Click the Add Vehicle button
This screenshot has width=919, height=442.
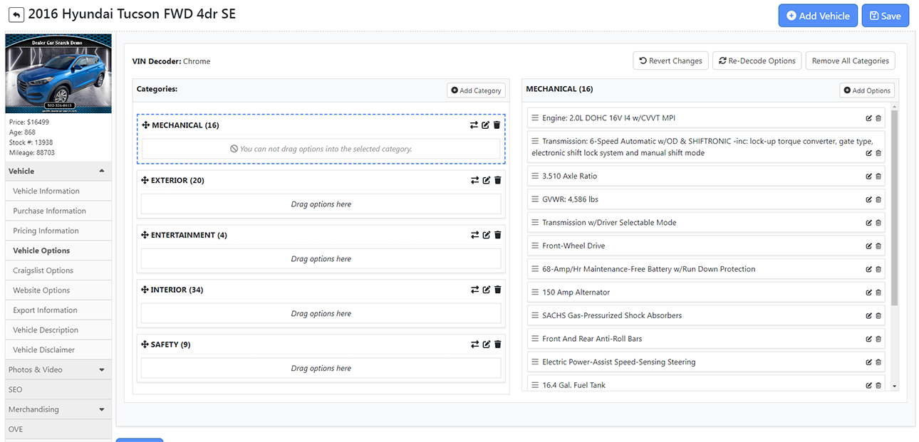tap(817, 16)
